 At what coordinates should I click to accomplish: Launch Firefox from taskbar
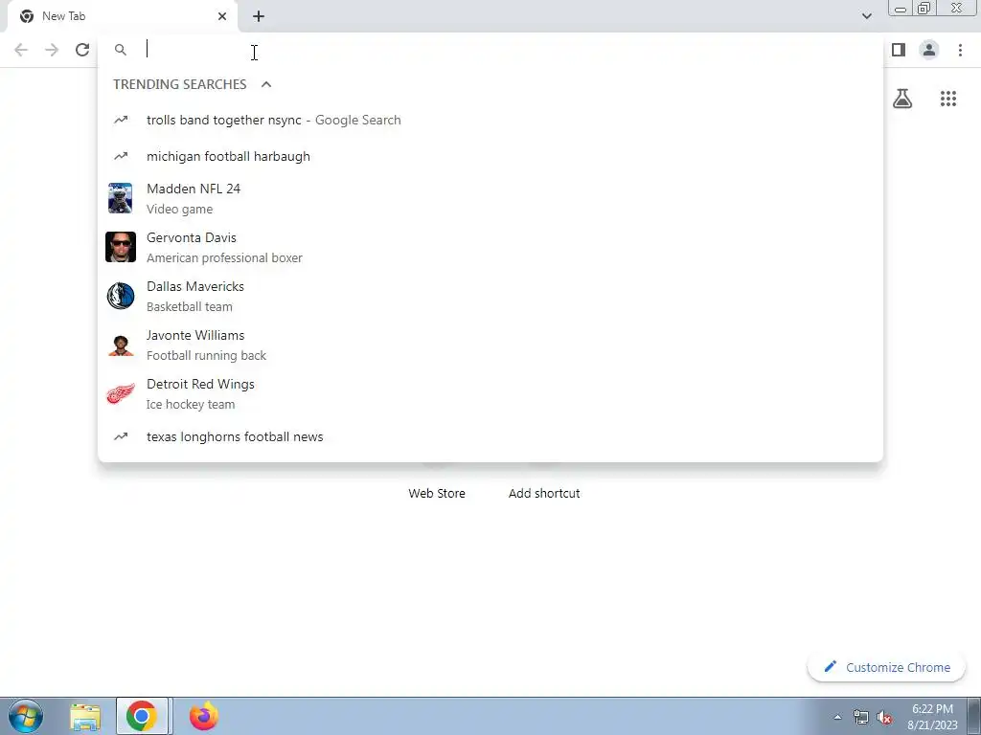tap(204, 716)
